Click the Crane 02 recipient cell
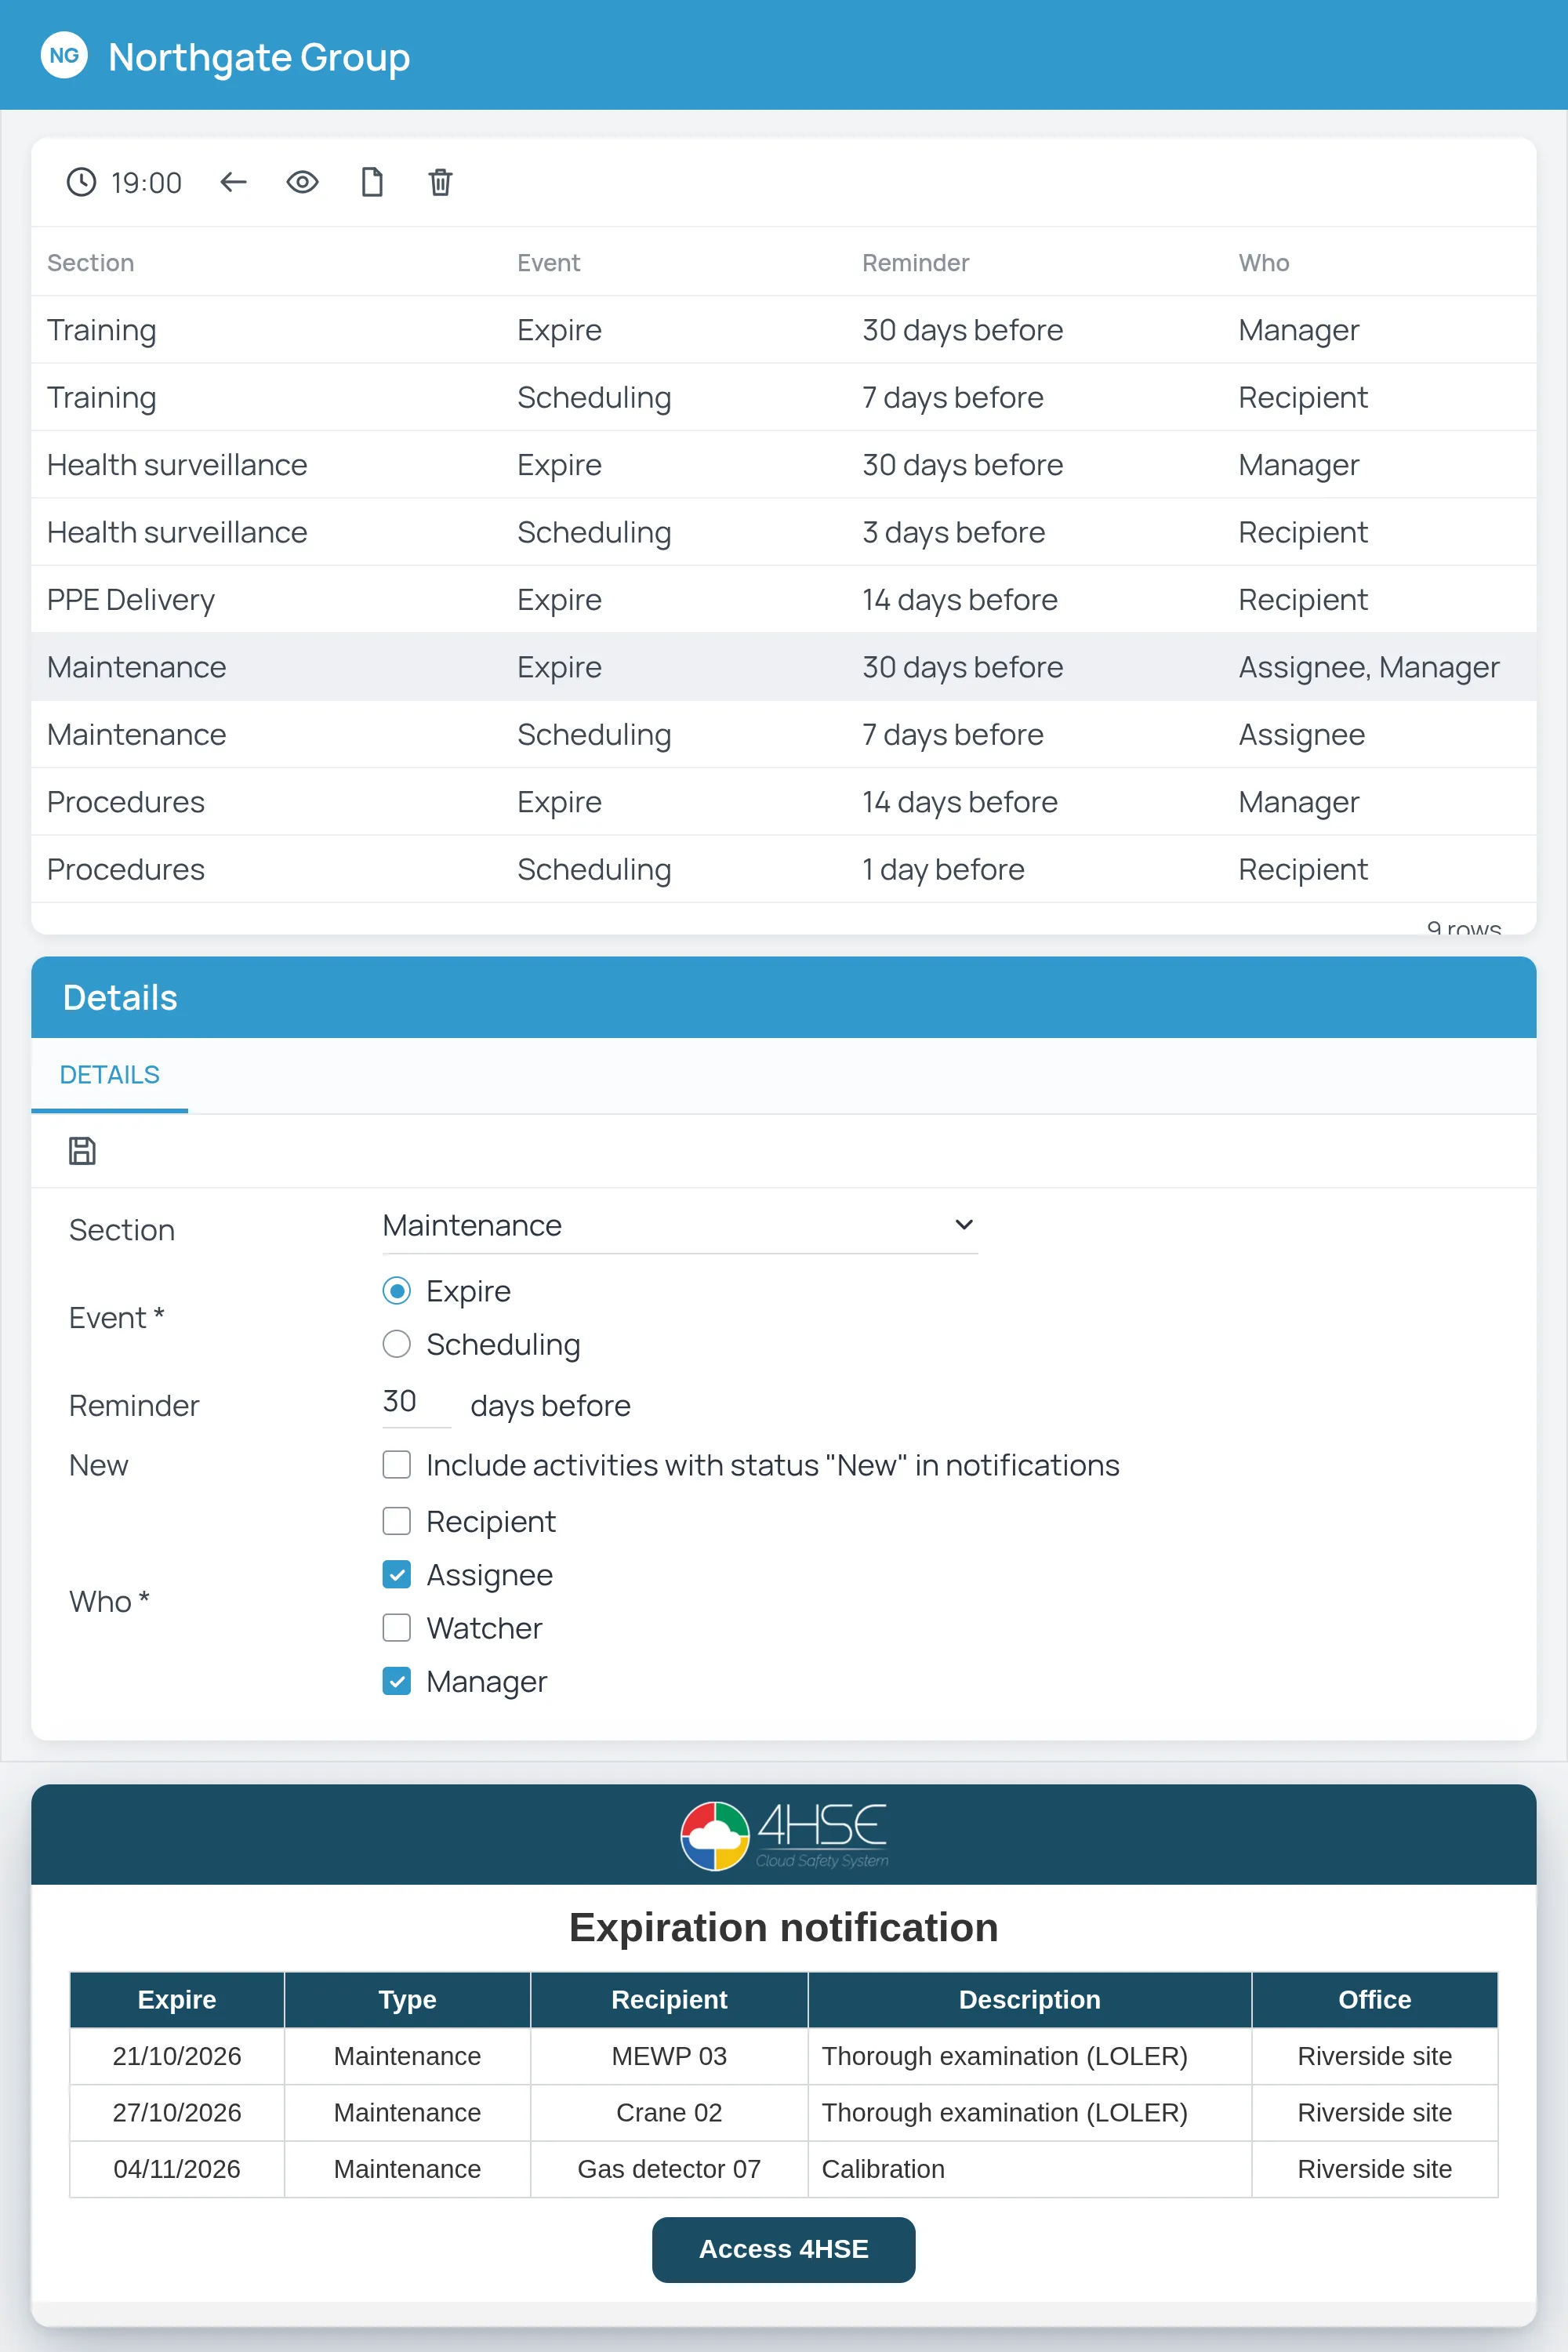 click(669, 2112)
